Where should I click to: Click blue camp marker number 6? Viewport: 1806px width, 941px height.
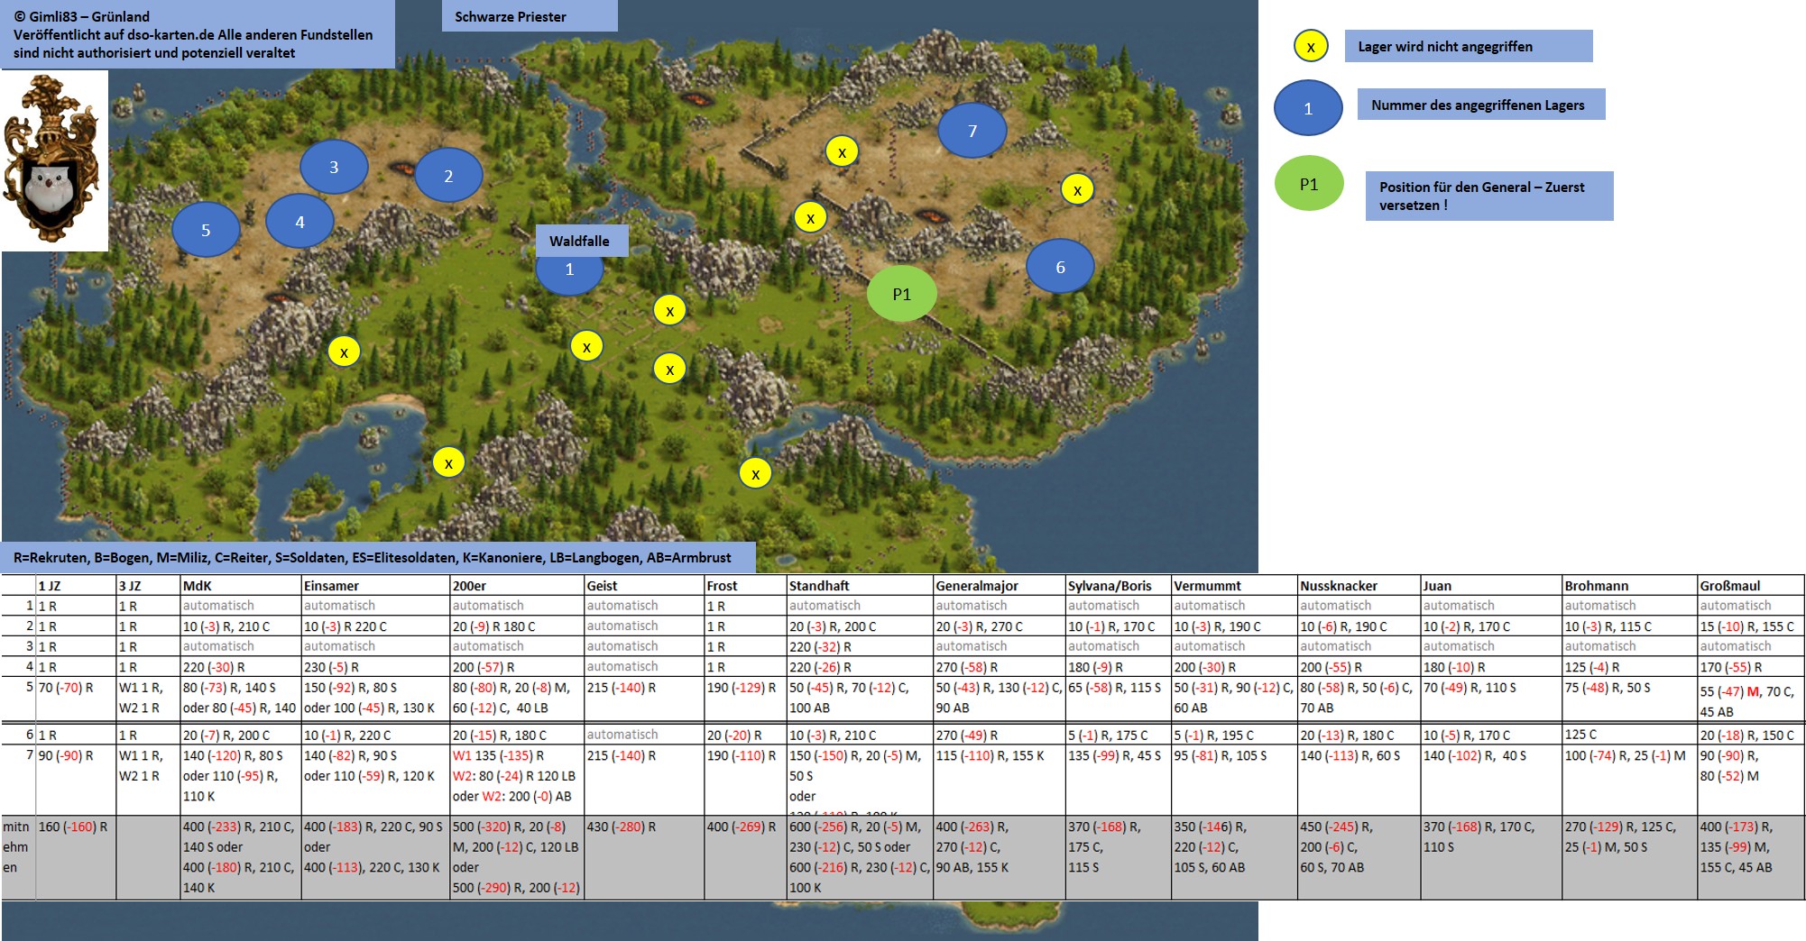pos(1060,267)
